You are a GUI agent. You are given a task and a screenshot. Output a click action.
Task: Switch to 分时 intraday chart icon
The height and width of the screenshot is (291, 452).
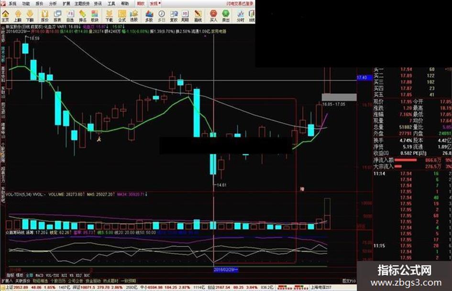[241, 16]
